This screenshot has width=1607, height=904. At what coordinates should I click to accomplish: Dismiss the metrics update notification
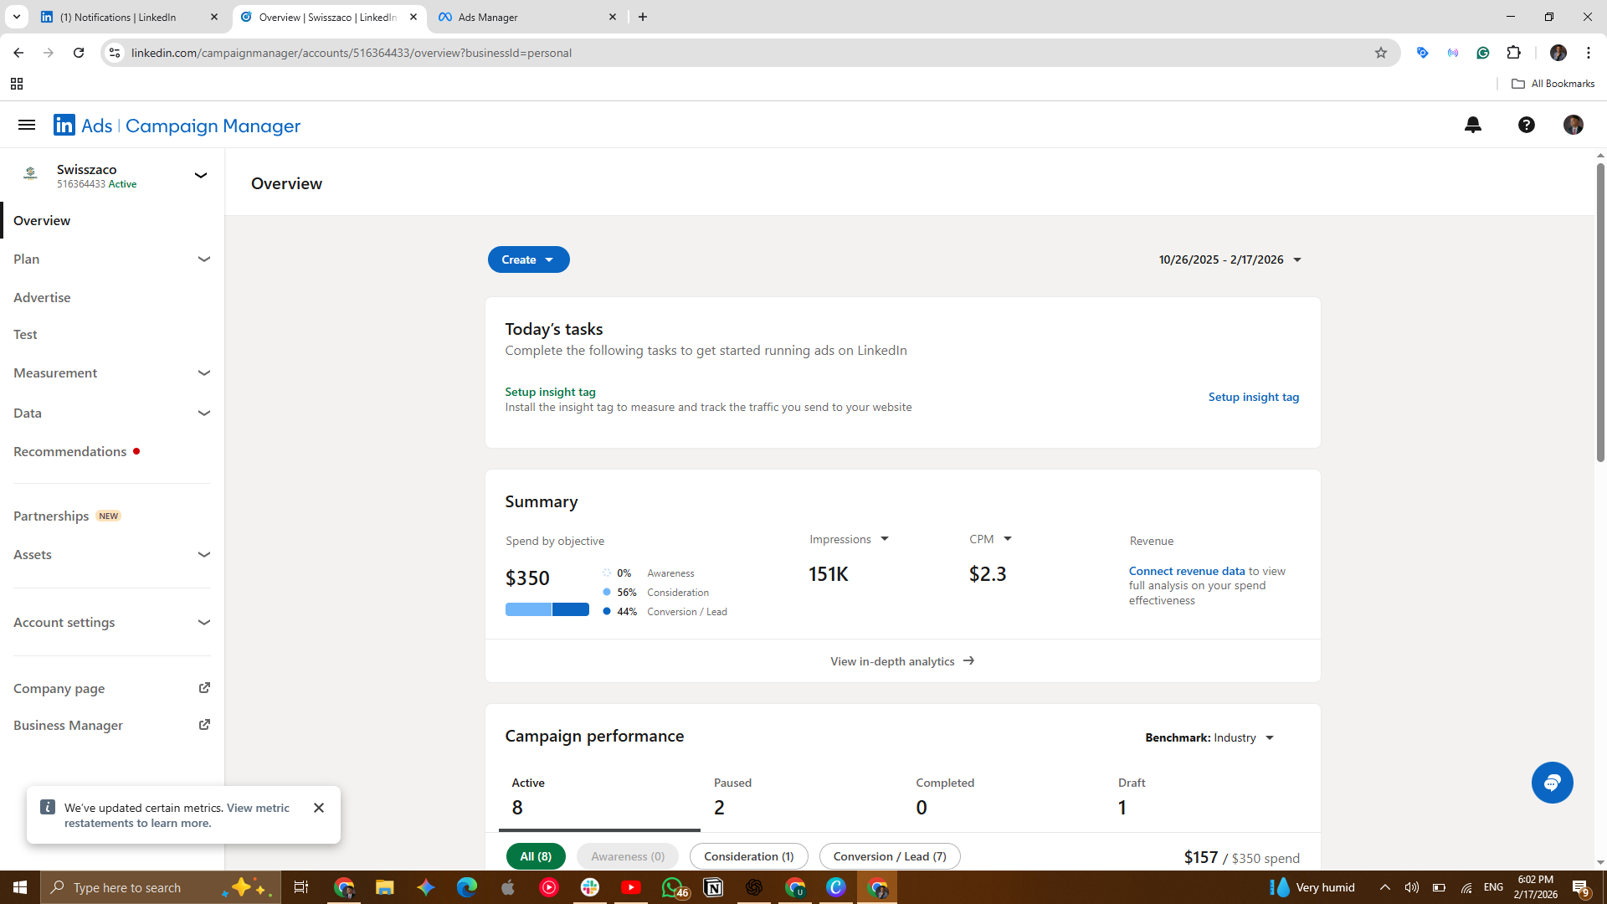pos(319,808)
